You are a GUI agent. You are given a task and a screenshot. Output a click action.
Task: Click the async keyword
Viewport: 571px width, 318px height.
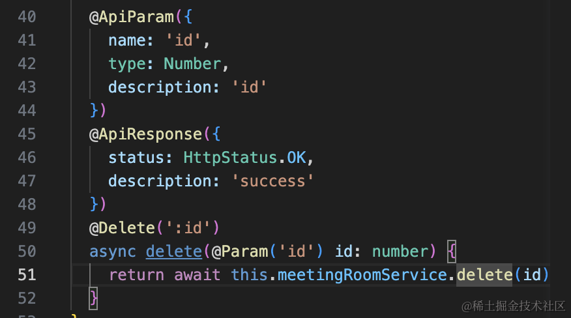tap(113, 252)
